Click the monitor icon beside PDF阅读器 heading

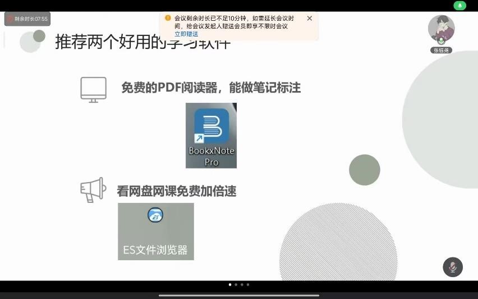[93, 89]
